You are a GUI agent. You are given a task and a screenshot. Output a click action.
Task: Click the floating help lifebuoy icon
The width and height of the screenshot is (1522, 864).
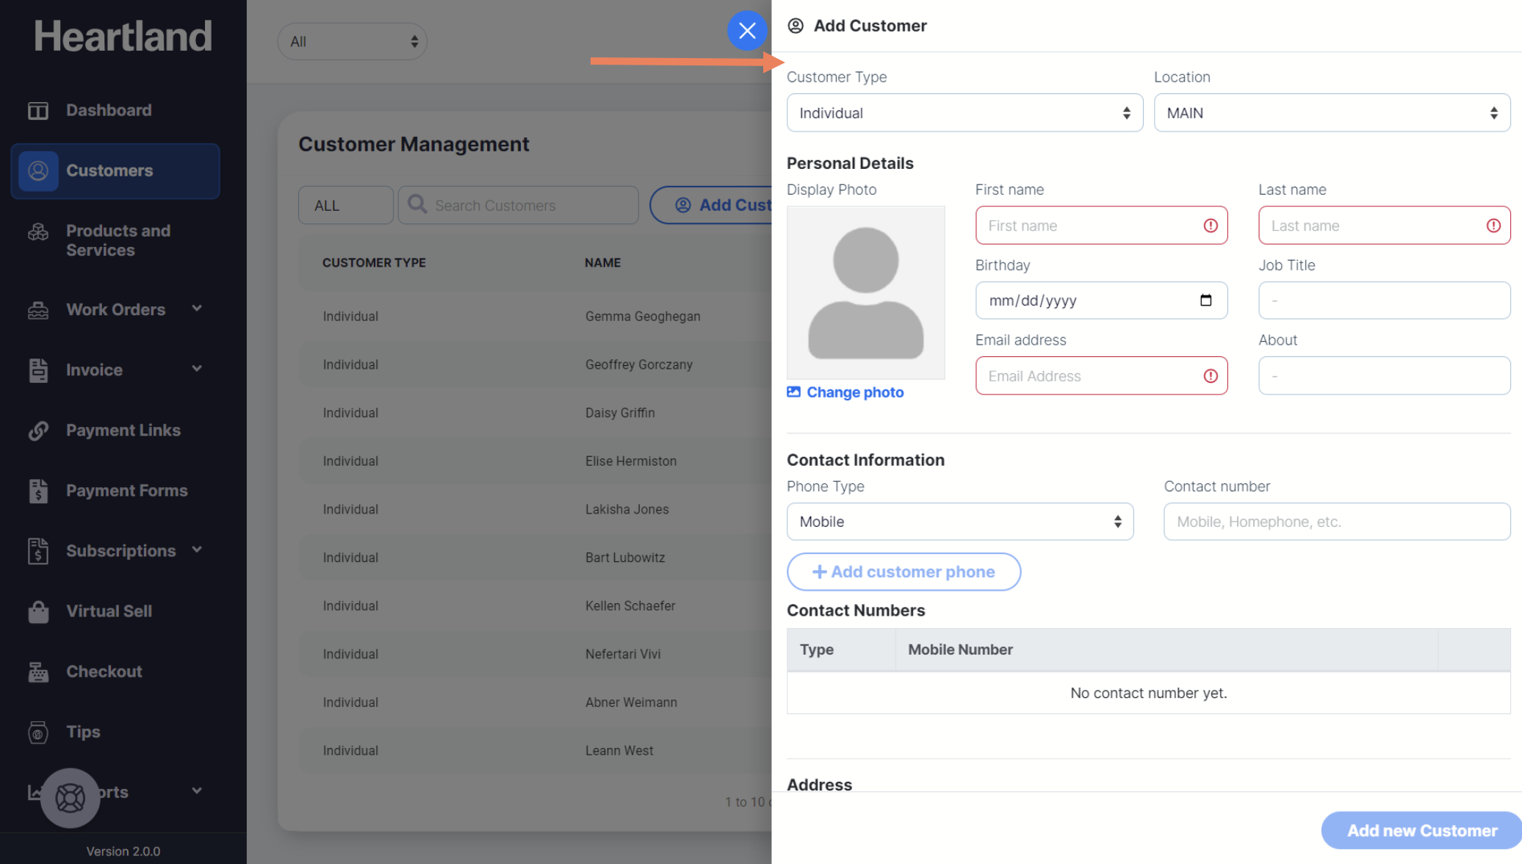coord(70,798)
